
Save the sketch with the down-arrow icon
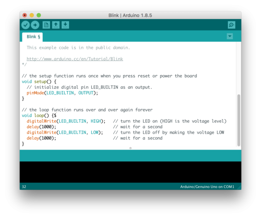point(65,25)
